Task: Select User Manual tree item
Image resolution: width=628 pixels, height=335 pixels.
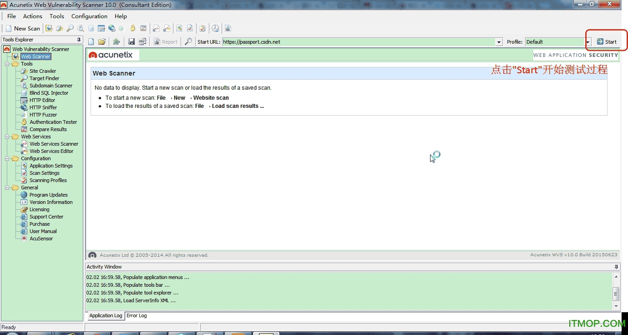Action: [43, 231]
